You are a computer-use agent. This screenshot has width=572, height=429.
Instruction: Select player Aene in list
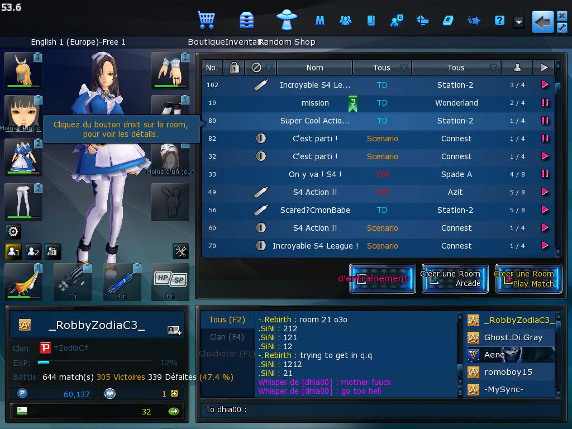pos(511,355)
